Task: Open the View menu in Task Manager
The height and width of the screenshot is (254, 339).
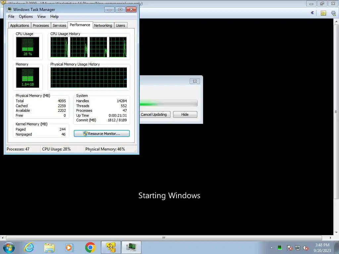Action: pos(41,17)
